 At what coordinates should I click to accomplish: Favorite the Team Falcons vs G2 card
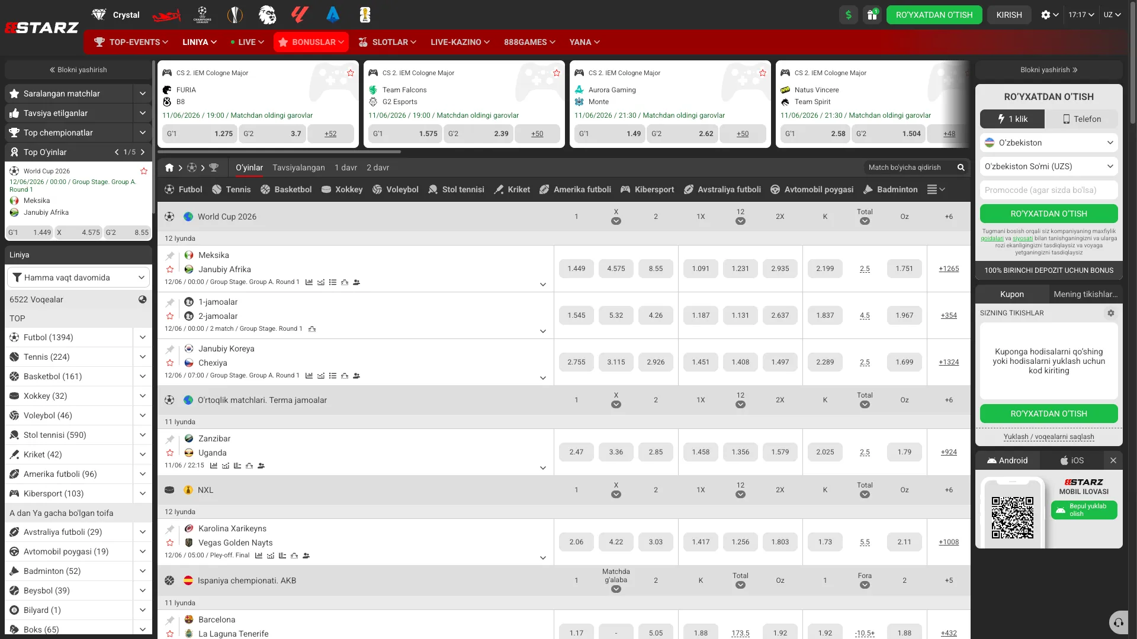pyautogui.click(x=557, y=73)
